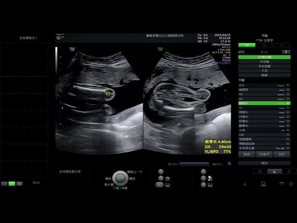297x223 pixels.
Task: Select the 小脑 measurement label
Action: pyautogui.click(x=242, y=130)
